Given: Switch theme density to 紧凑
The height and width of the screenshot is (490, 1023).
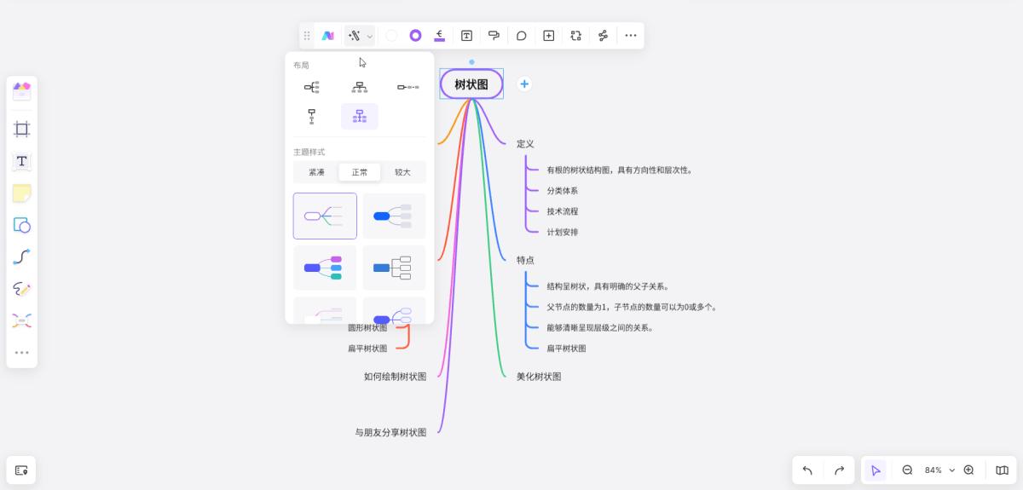Looking at the screenshot, I should 316,172.
